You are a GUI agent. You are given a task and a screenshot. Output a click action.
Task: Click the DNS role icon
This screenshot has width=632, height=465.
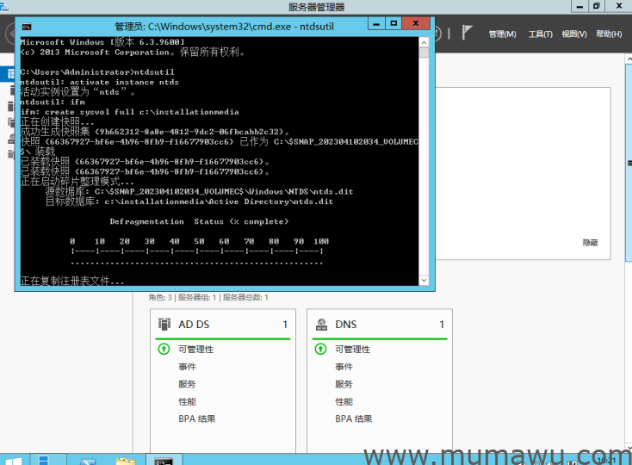point(321,325)
